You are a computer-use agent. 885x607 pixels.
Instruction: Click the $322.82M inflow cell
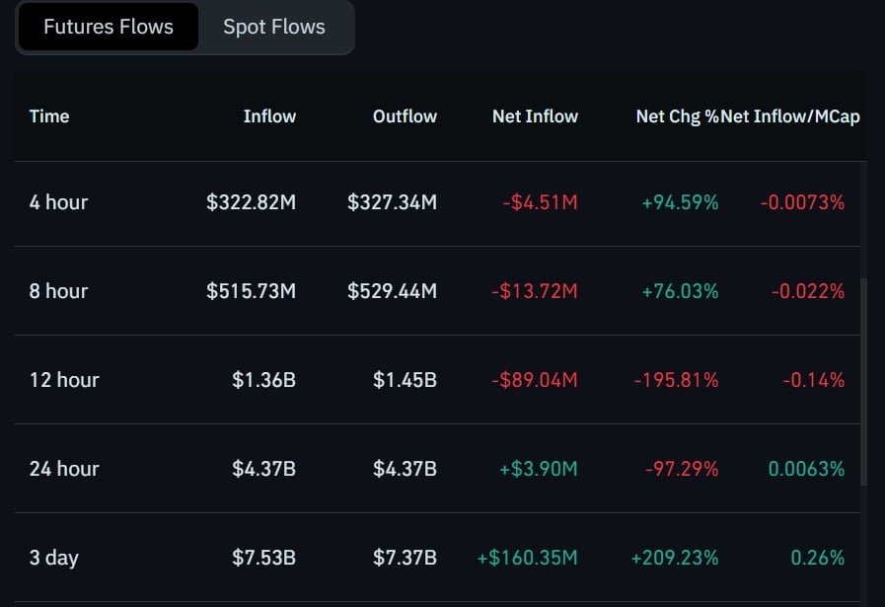coord(251,202)
